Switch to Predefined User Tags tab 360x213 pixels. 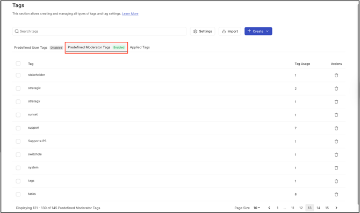(x=38, y=47)
